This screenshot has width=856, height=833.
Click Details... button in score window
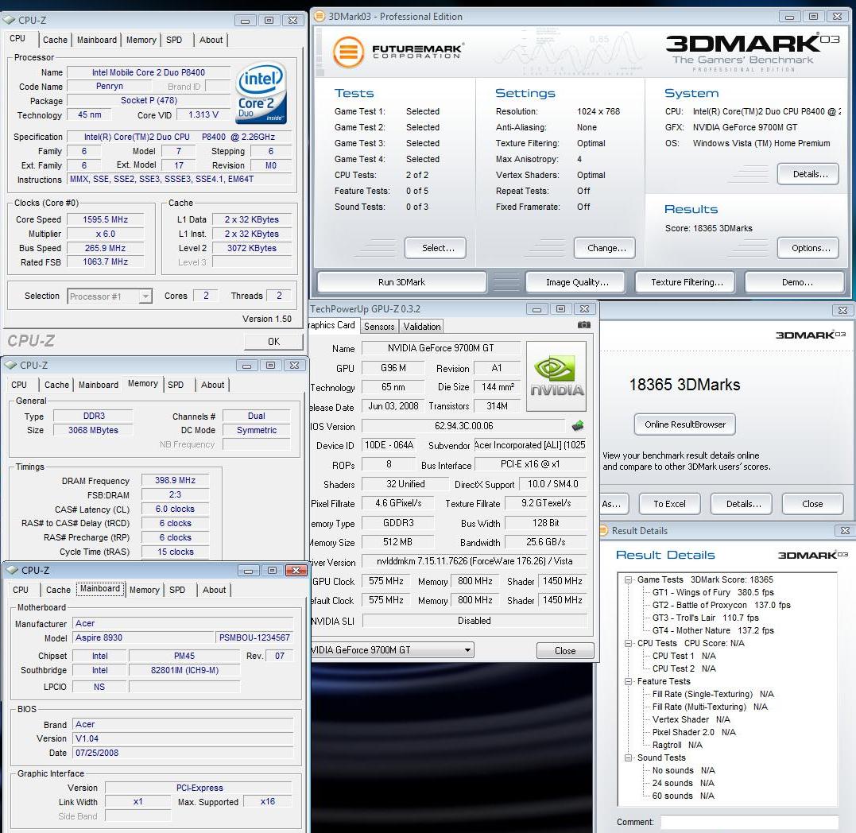coord(742,504)
